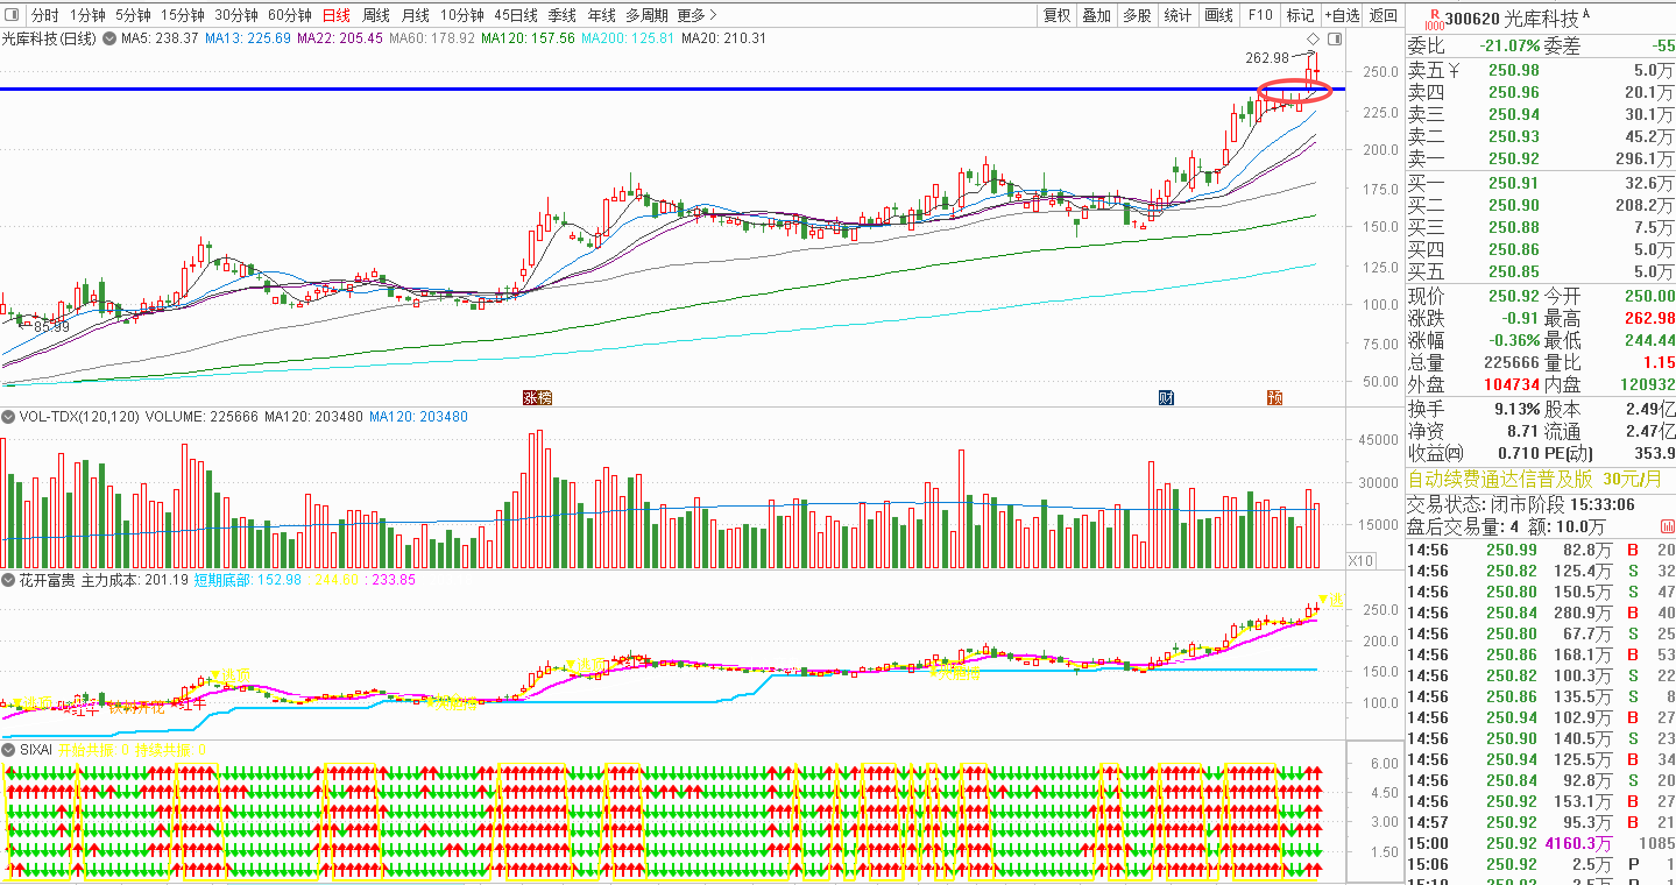Image resolution: width=1676 pixels, height=885 pixels.
Task: Toggle the side panel icon above the price axis
Action: point(1334,39)
